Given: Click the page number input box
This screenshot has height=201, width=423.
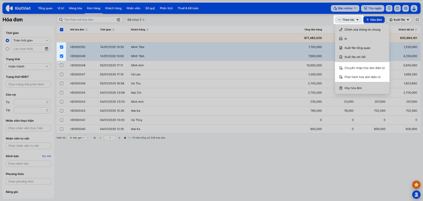Looking at the screenshot, I should click(x=110, y=138).
